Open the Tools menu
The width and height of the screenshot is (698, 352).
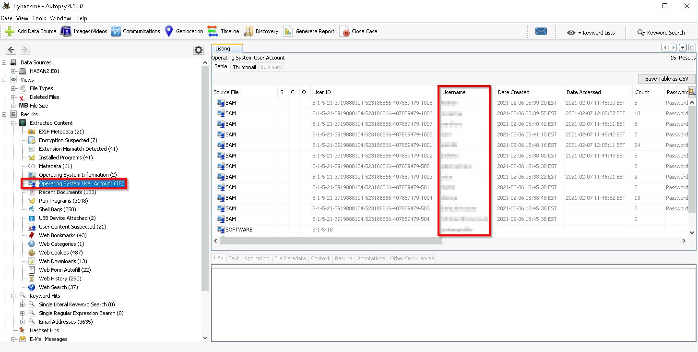pyautogui.click(x=39, y=18)
